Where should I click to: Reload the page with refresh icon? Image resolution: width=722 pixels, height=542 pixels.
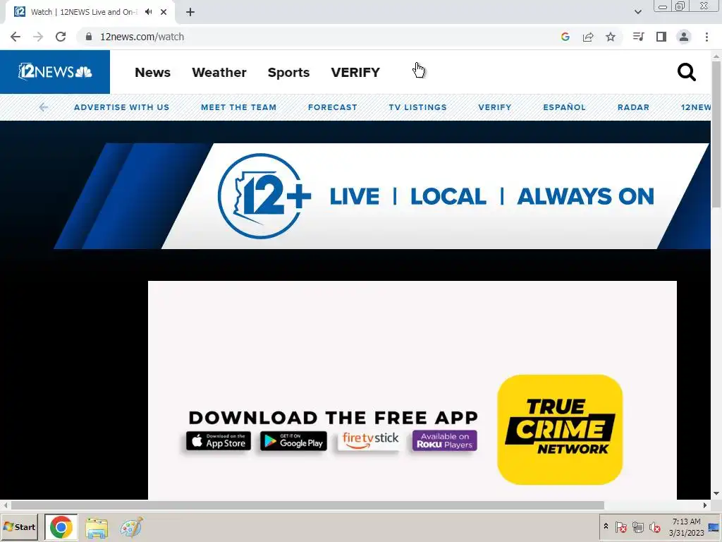click(x=61, y=37)
